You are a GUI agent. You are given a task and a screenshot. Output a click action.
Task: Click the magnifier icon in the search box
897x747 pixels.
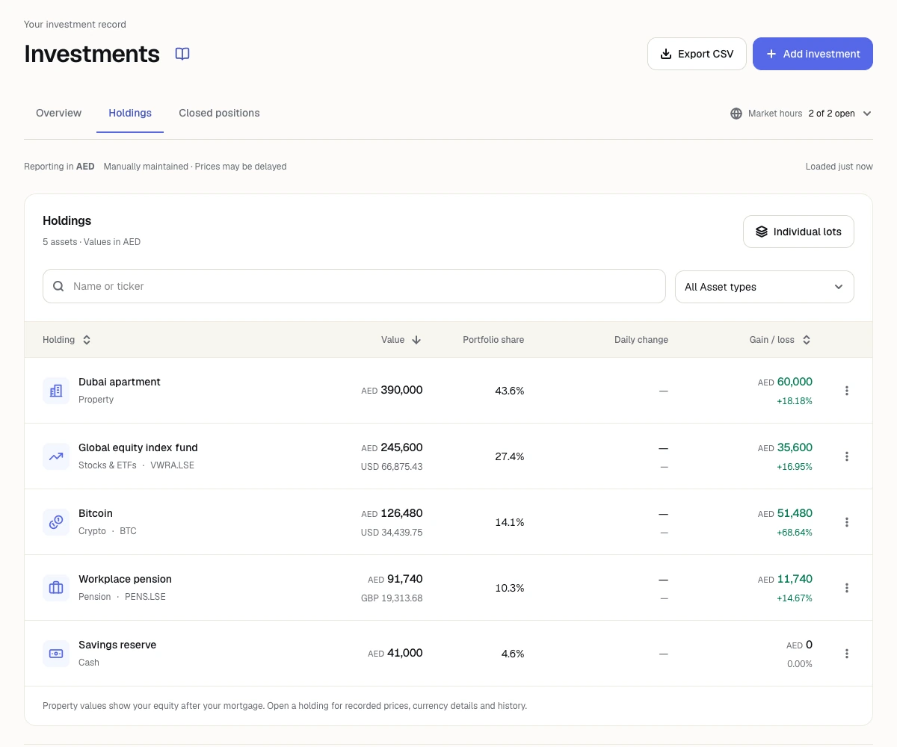tap(58, 286)
